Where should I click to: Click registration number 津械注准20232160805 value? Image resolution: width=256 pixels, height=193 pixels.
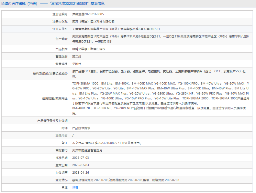88,14
